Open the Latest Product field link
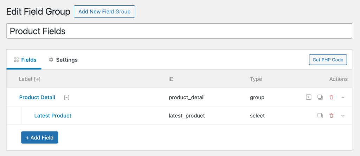The image size is (360, 156). coord(53,116)
